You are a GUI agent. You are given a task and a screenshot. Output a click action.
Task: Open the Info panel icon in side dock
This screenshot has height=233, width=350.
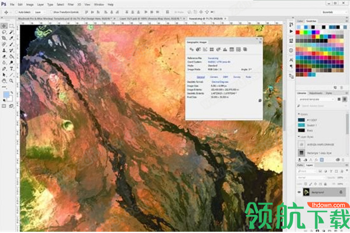tap(291, 50)
